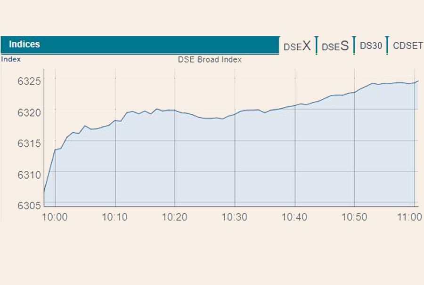
Task: Click the 10:20 time axis label
Action: pos(175,217)
